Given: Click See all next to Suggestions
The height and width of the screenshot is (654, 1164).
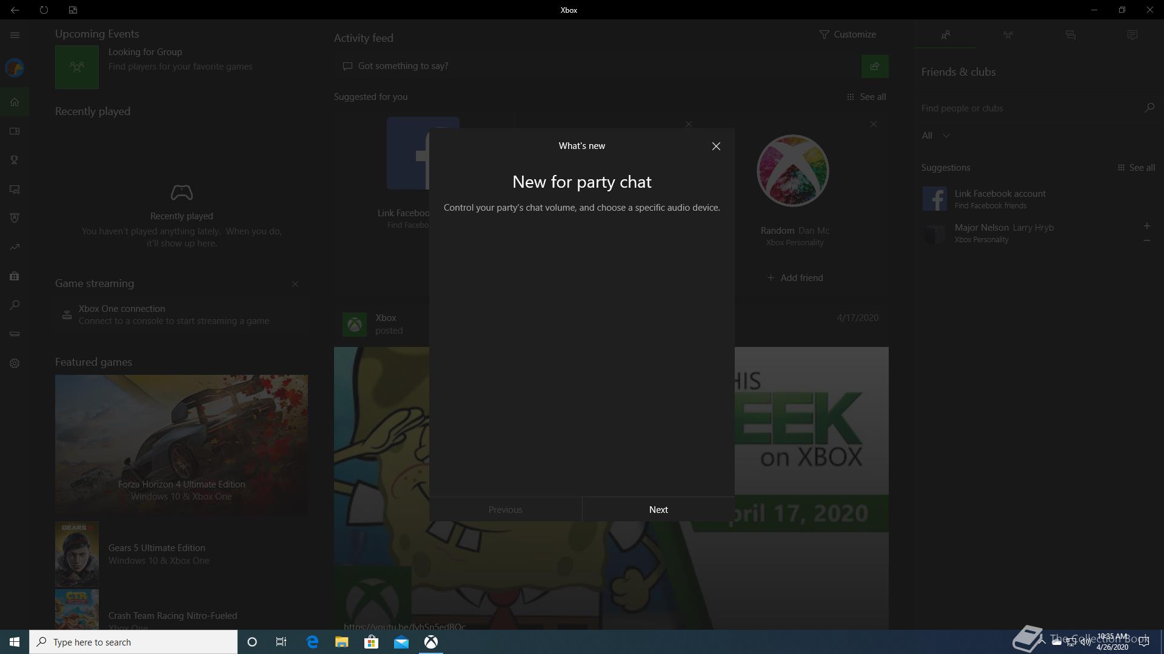Looking at the screenshot, I should coord(1136,168).
